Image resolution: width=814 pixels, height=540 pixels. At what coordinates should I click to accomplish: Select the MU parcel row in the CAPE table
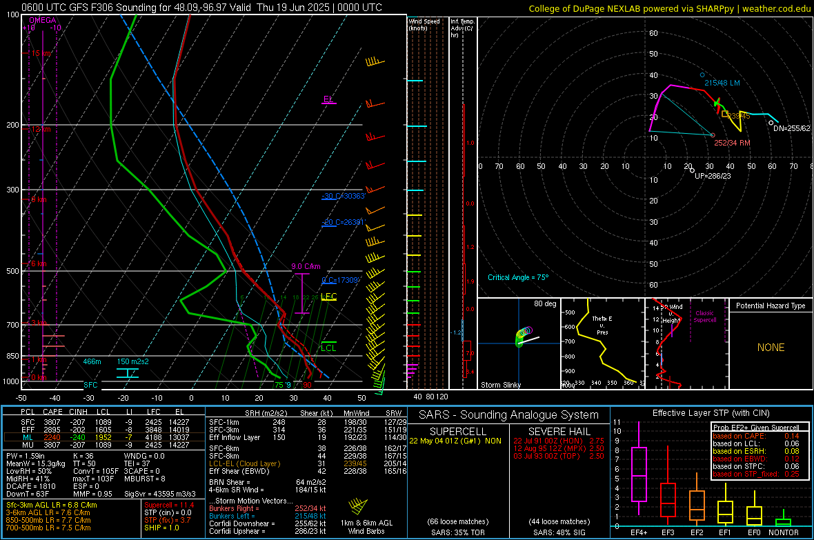coord(104,445)
